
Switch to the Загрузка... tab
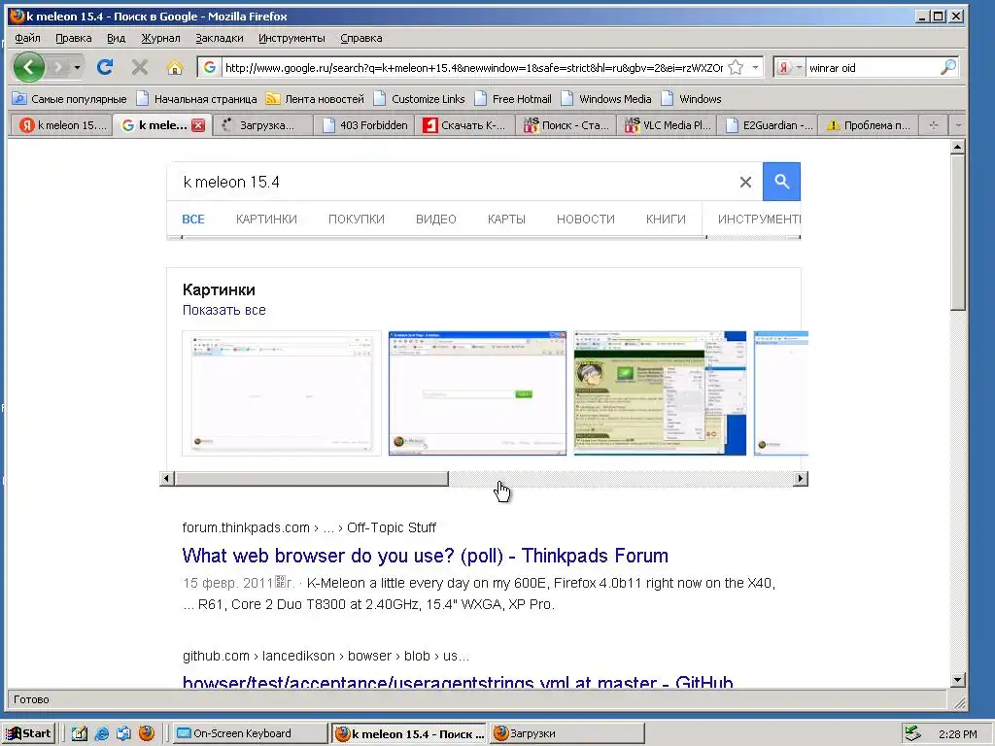(262, 125)
